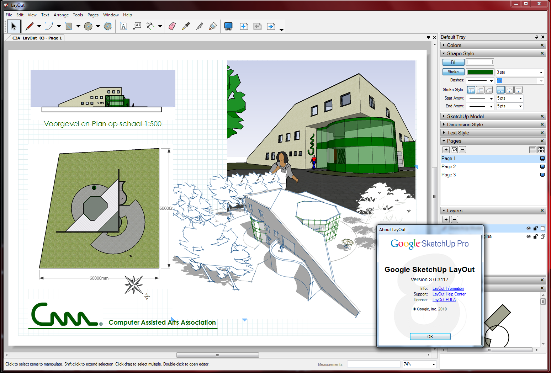Toggle shared-page icon on selected layer
Screen dimensions: 551x373
[543, 228]
